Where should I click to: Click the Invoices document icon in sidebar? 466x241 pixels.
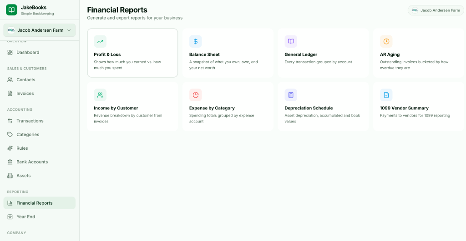10,93
